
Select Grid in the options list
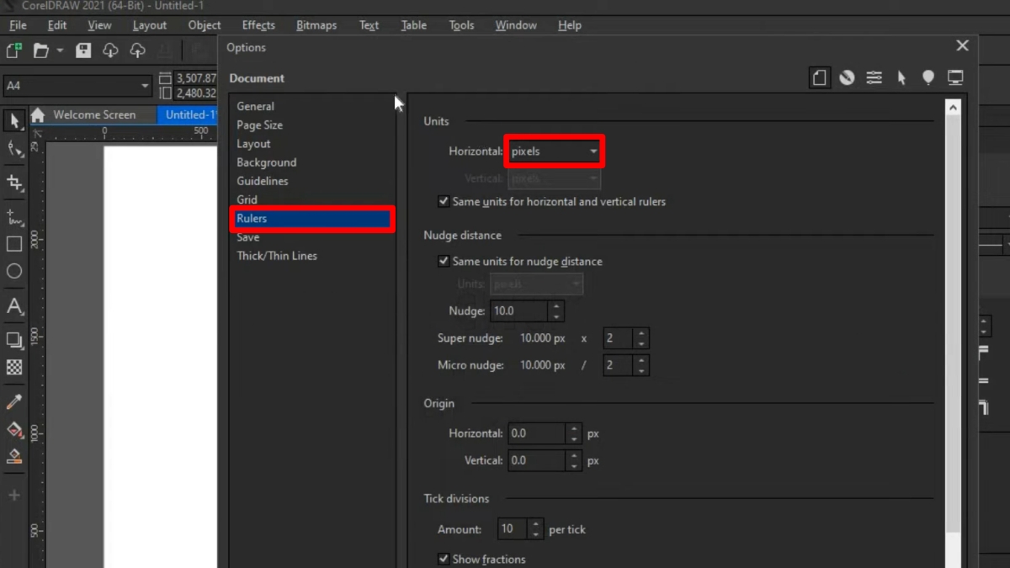247,199
